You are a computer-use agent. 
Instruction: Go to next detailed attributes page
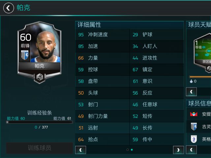(x=178, y=150)
